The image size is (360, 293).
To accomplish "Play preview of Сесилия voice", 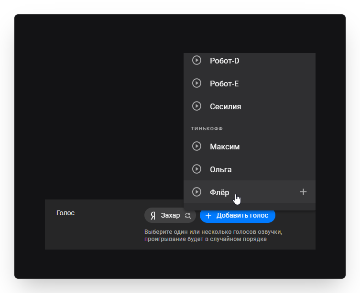I will click(x=196, y=106).
